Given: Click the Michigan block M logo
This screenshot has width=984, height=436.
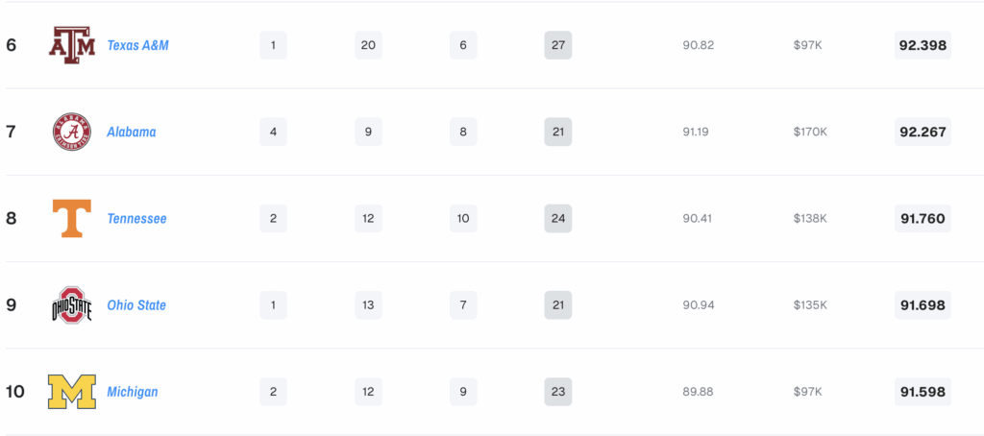Looking at the screenshot, I should (71, 392).
